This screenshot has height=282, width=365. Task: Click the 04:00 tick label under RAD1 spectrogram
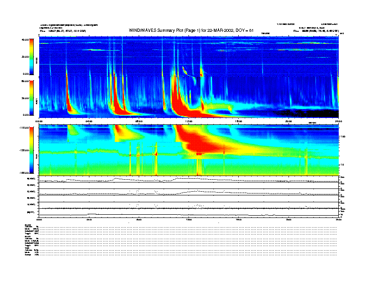click(89, 121)
